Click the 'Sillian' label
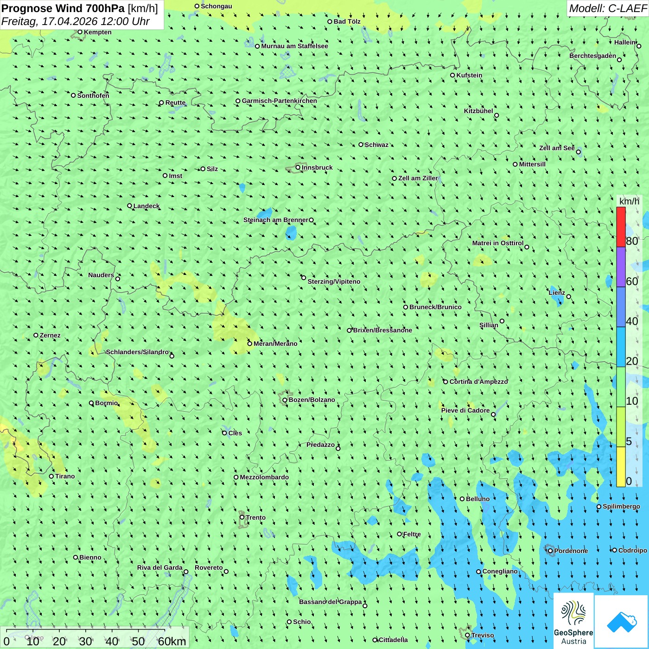Viewport: 649px width, 649px height. coord(489,325)
